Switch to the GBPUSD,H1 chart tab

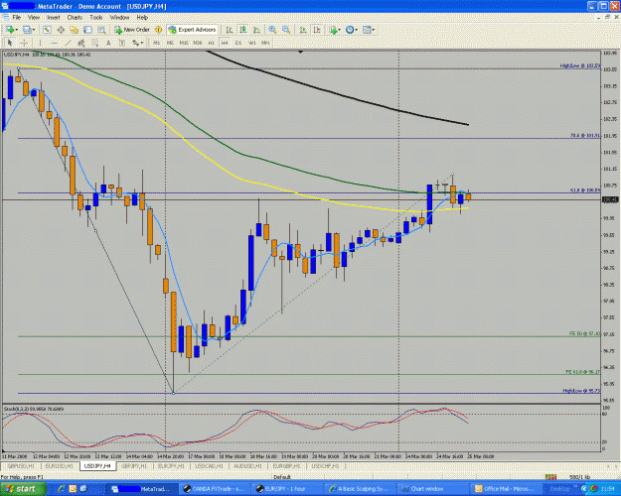tap(20, 466)
